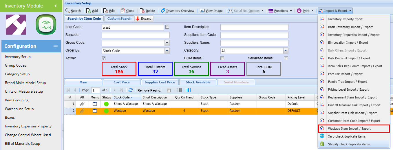The width and height of the screenshot is (393, 150).
Task: Click the purple company logo icon
Action: [x=16, y=25]
